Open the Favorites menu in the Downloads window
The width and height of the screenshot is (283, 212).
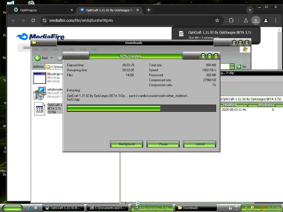(x=69, y=49)
